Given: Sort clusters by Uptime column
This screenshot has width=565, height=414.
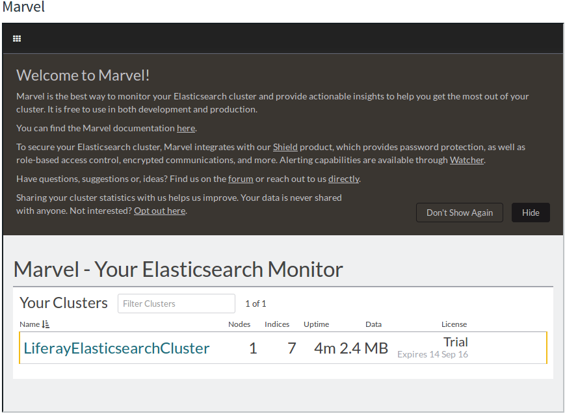Looking at the screenshot, I should pyautogui.click(x=316, y=324).
